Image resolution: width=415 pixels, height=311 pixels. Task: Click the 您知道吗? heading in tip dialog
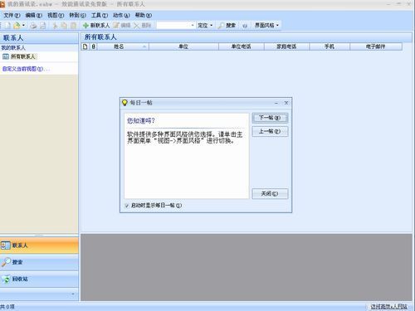141,121
